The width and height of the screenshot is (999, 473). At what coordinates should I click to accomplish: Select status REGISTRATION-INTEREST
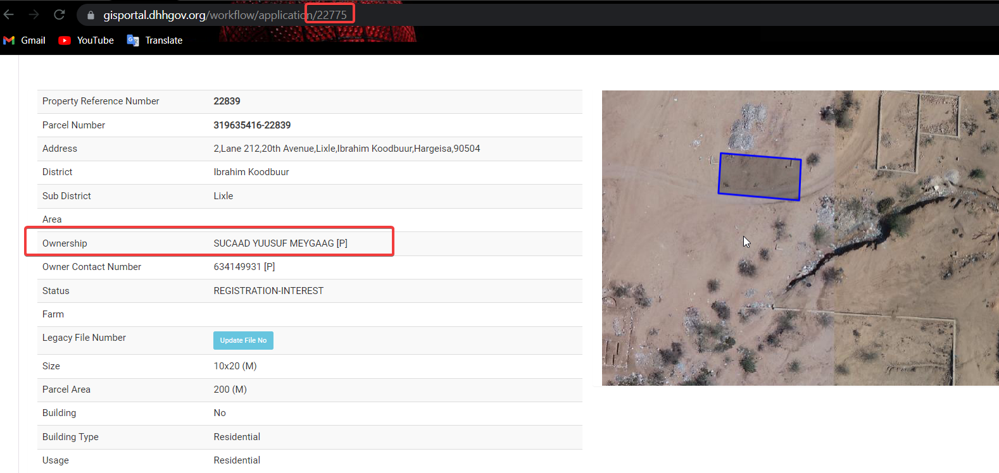tap(268, 291)
